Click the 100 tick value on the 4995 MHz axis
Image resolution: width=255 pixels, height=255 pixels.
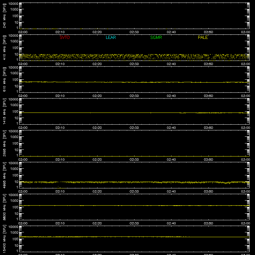point(15,175)
